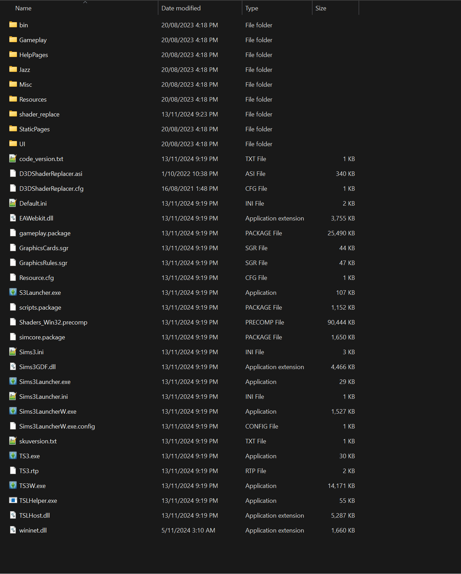
Task: Sort by the Type column header
Action: click(252, 8)
